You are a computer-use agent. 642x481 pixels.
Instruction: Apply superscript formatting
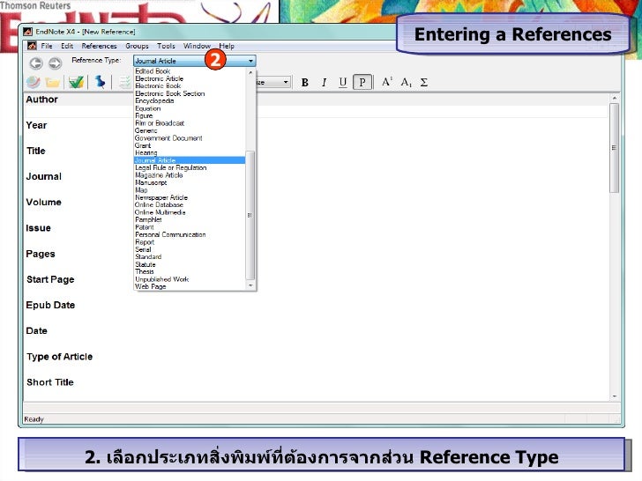coord(386,82)
